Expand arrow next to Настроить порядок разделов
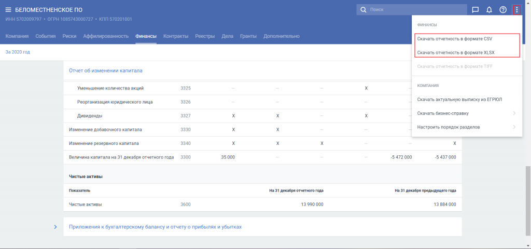 pos(514,127)
